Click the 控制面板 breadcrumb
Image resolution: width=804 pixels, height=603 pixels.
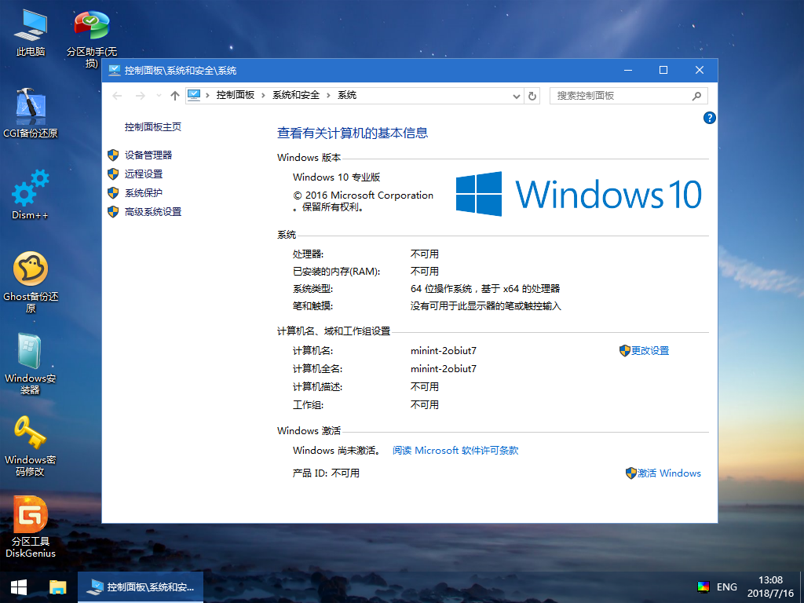(x=236, y=95)
